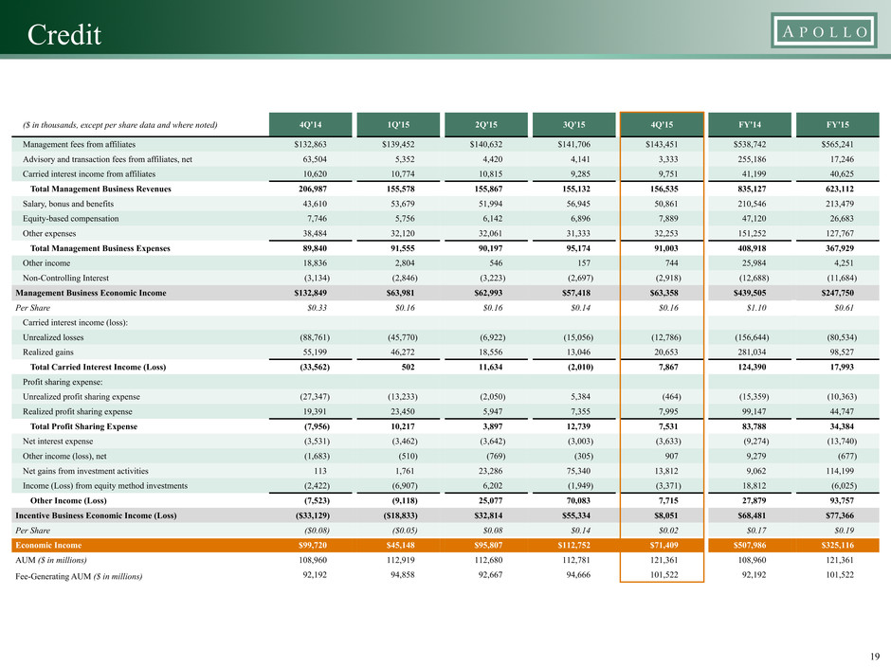
Task: Select the 1Q'15 column header
Action: [398, 124]
